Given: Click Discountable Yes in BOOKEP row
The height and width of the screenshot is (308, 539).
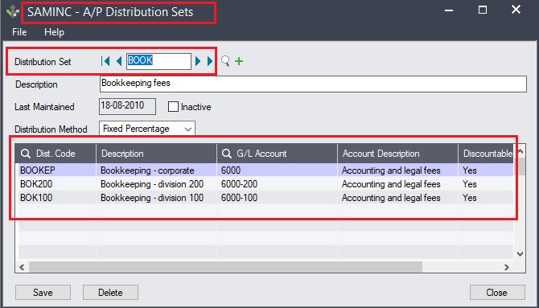Looking at the screenshot, I should coord(486,170).
